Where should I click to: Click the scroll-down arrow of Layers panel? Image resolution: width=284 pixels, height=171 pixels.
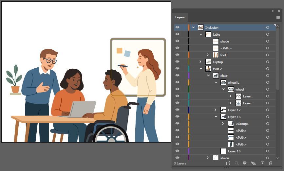278,158
